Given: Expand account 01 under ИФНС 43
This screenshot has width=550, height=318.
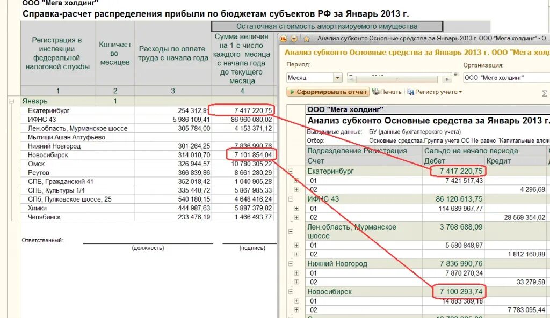Looking at the screenshot, I should [x=296, y=209].
